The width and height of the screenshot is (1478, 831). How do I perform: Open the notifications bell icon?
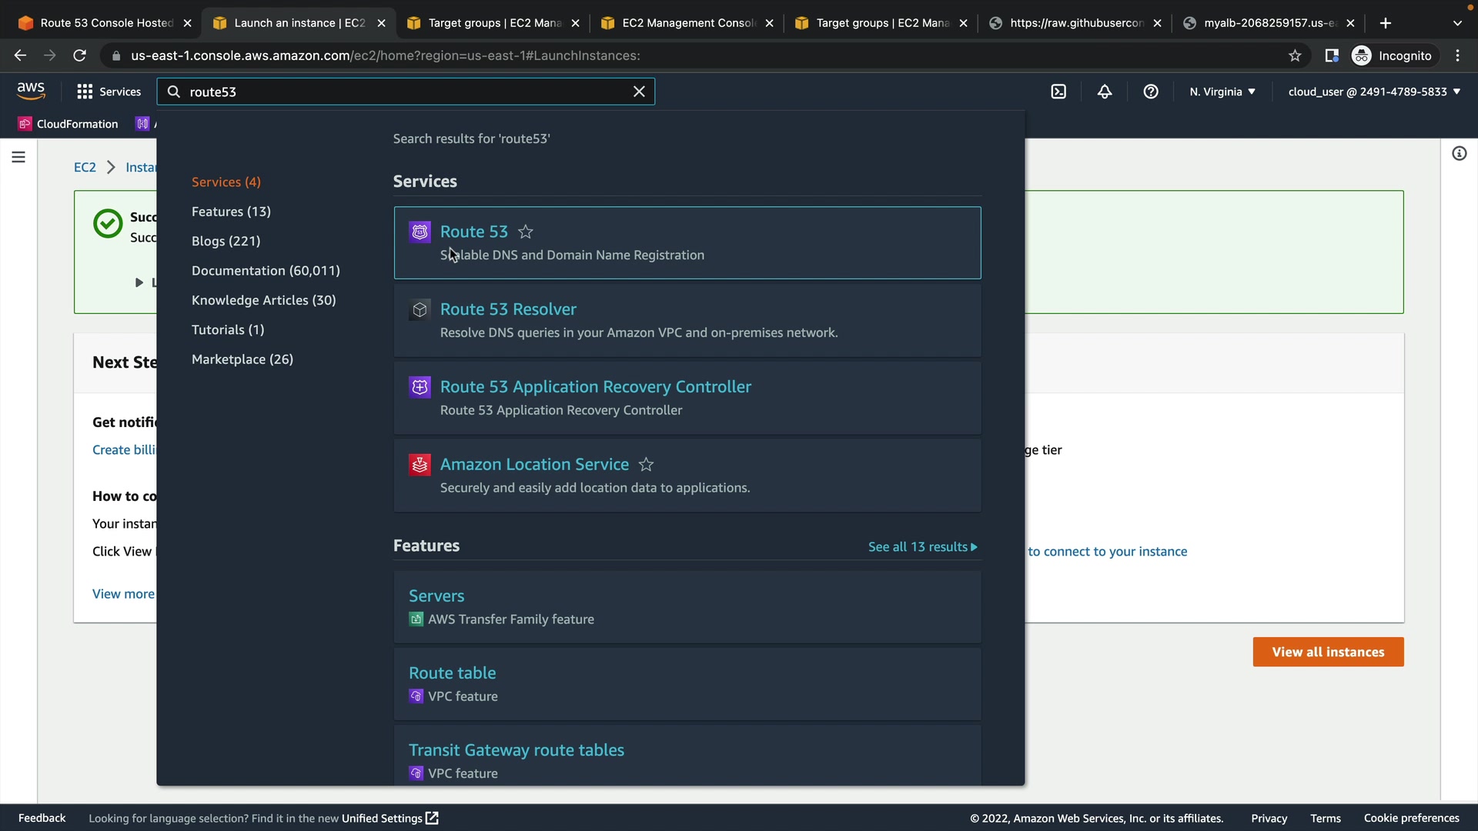pyautogui.click(x=1105, y=92)
